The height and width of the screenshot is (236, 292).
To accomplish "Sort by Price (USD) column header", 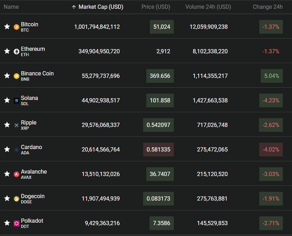I will (x=156, y=7).
